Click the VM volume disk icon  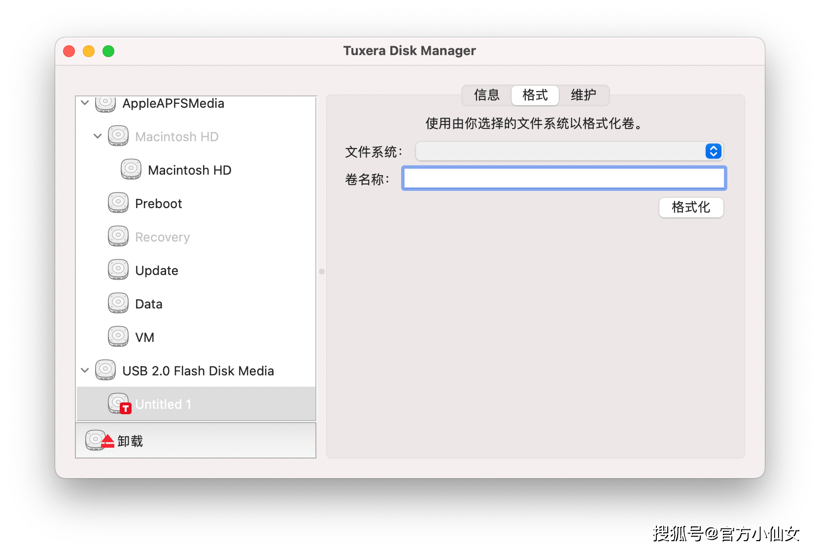click(x=118, y=337)
